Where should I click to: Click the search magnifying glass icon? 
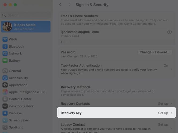pyautogui.click(x=4, y=15)
